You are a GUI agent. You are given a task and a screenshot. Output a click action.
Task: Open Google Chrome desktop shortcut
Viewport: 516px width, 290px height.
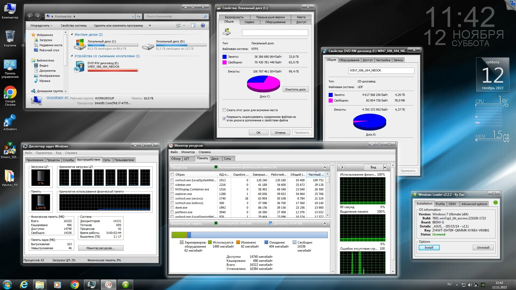(x=10, y=93)
